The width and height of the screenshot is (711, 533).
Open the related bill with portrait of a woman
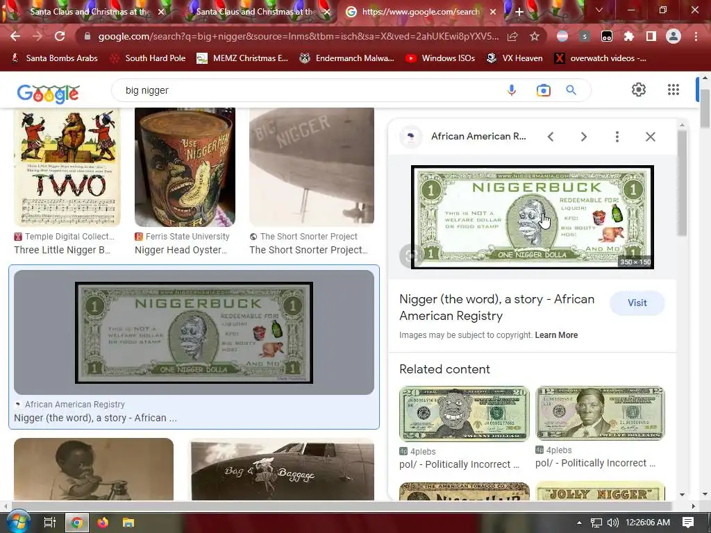click(600, 414)
